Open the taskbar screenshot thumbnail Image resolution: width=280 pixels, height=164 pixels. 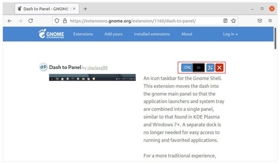(92, 77)
